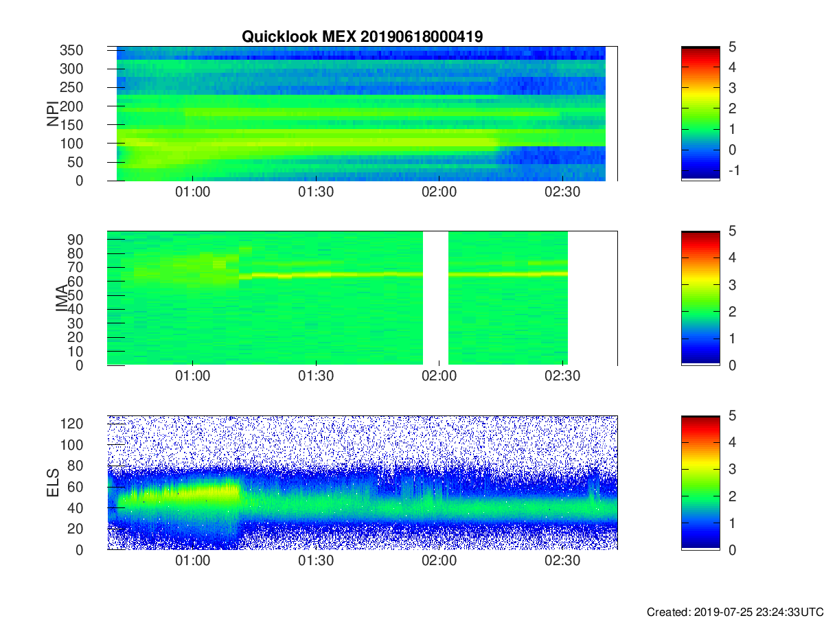Click the 5 label on the NPI colorbar
Image resolution: width=824 pixels, height=618 pixels.
click(x=731, y=47)
